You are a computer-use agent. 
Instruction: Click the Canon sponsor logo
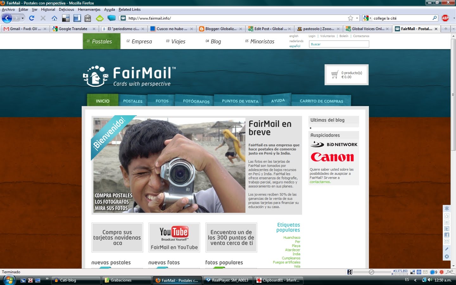332,157
